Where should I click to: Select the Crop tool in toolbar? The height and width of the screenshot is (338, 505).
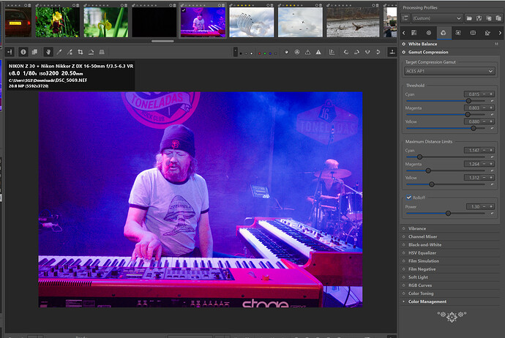(80, 52)
